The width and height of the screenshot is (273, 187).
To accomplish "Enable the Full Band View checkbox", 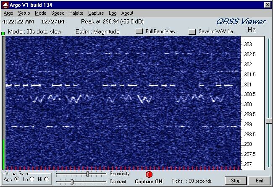I will (139, 31).
